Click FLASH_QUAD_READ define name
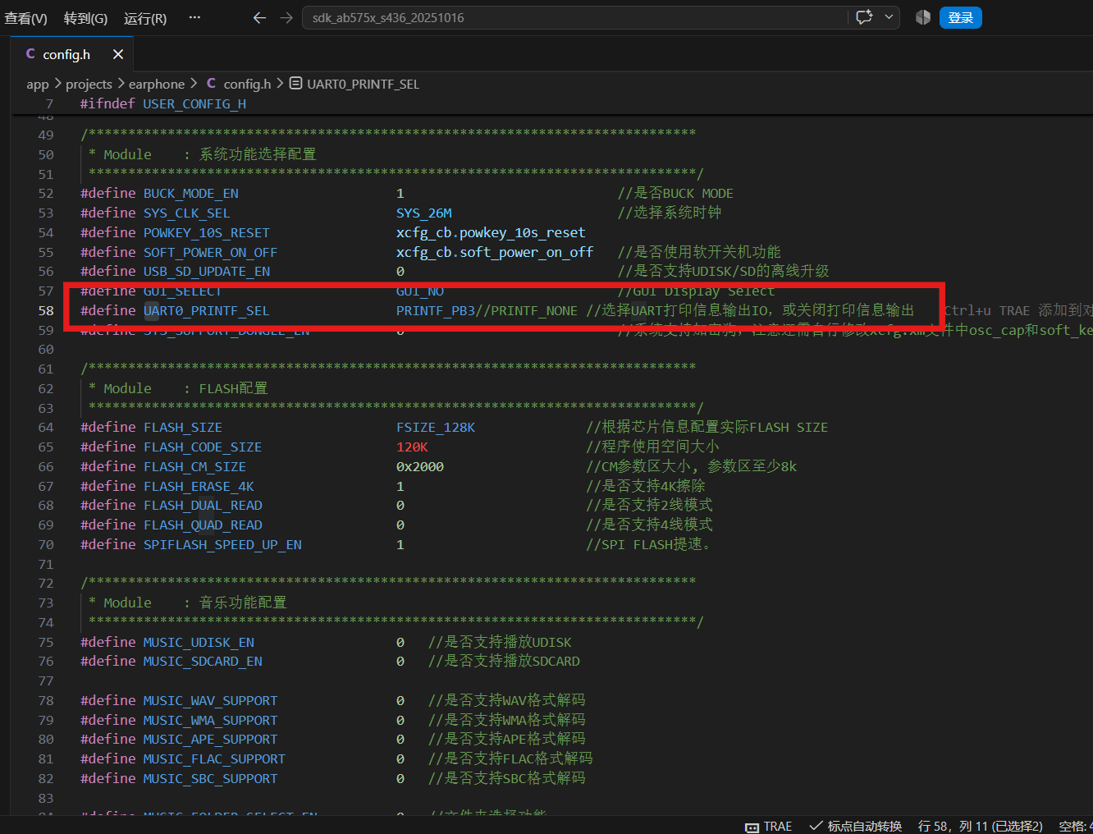 (203, 525)
